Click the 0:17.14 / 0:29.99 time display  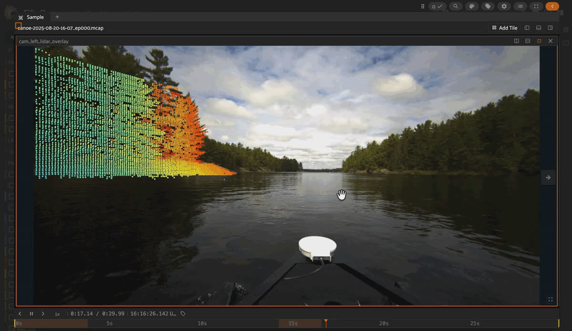97,314
